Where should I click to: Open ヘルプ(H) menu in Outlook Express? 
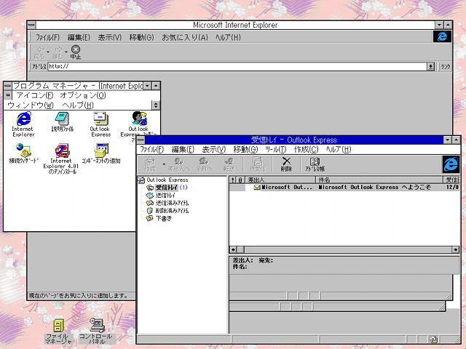(x=339, y=149)
